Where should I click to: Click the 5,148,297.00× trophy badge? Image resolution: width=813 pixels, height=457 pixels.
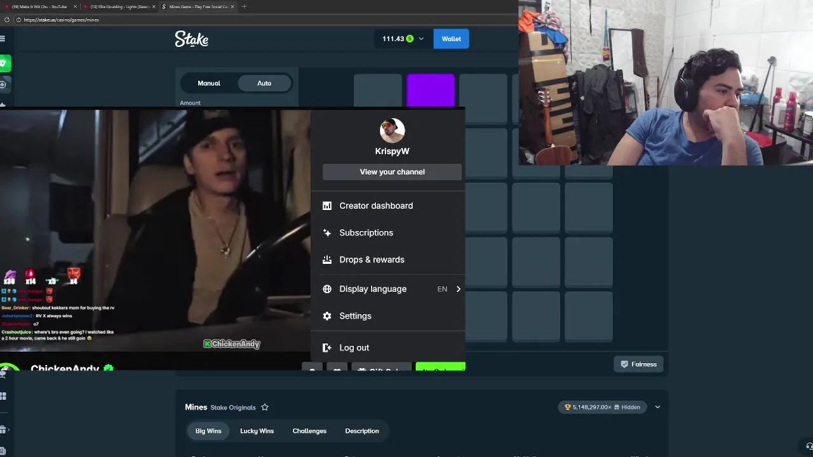[602, 407]
